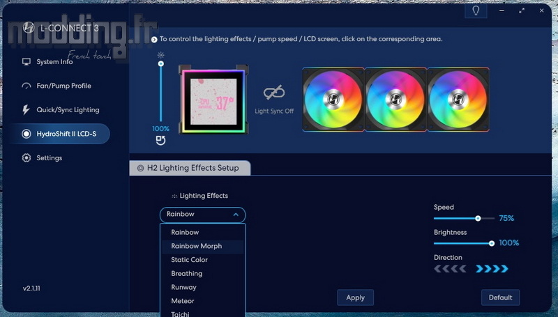Screen dimensions: 558x317
Task: Click the Default button
Action: click(x=500, y=297)
